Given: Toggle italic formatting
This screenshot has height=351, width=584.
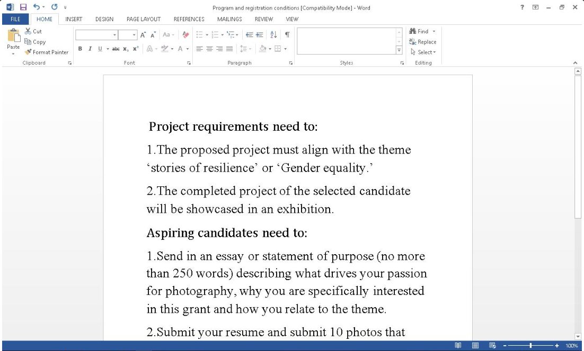Looking at the screenshot, I should (90, 49).
